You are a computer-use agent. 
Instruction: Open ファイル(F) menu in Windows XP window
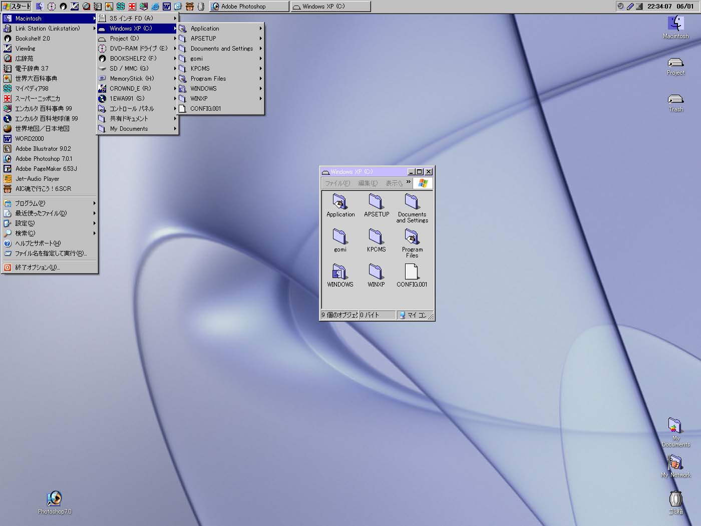[x=337, y=183]
